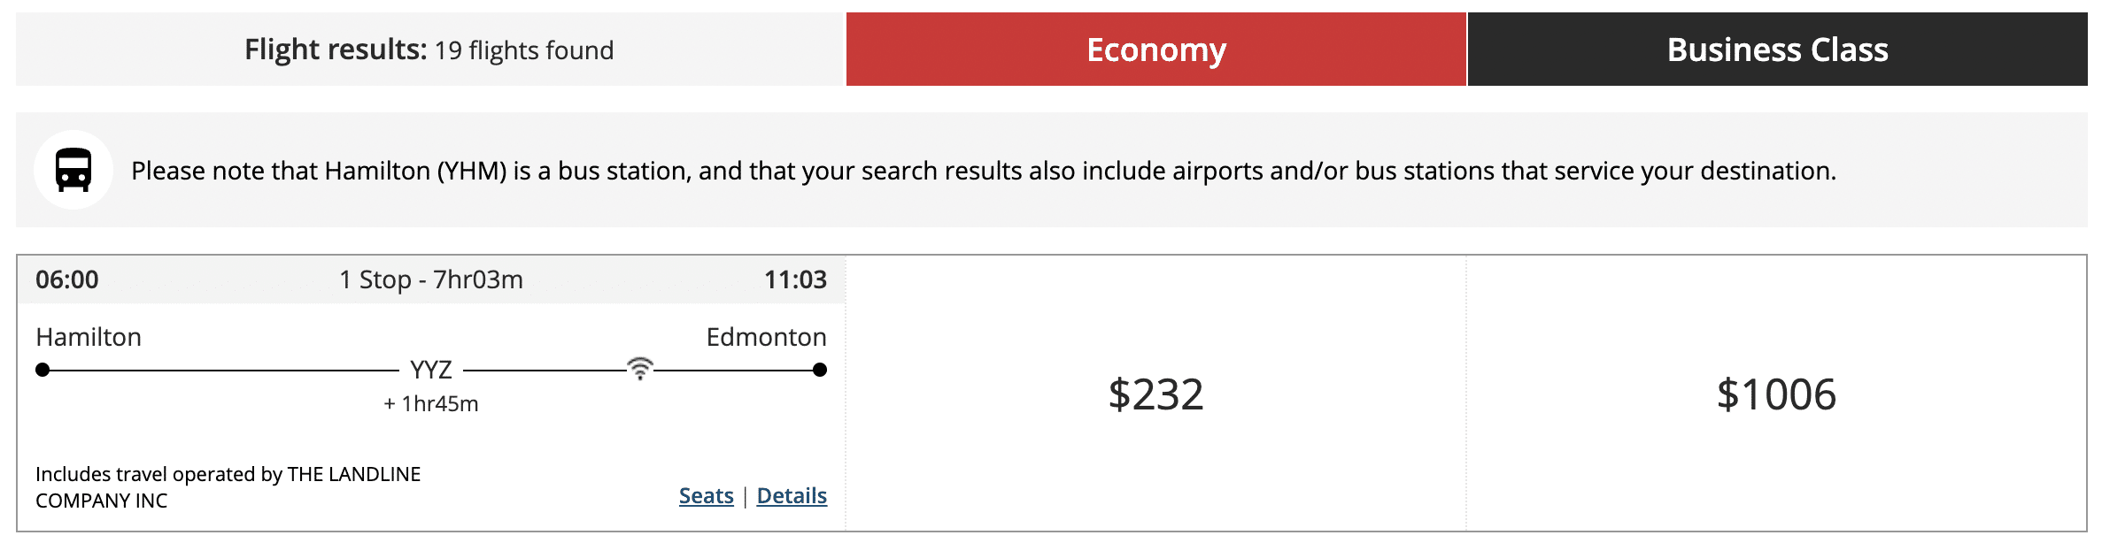The image size is (2102, 543).
Task: Click the 06:00 departure time
Action: coord(67,279)
